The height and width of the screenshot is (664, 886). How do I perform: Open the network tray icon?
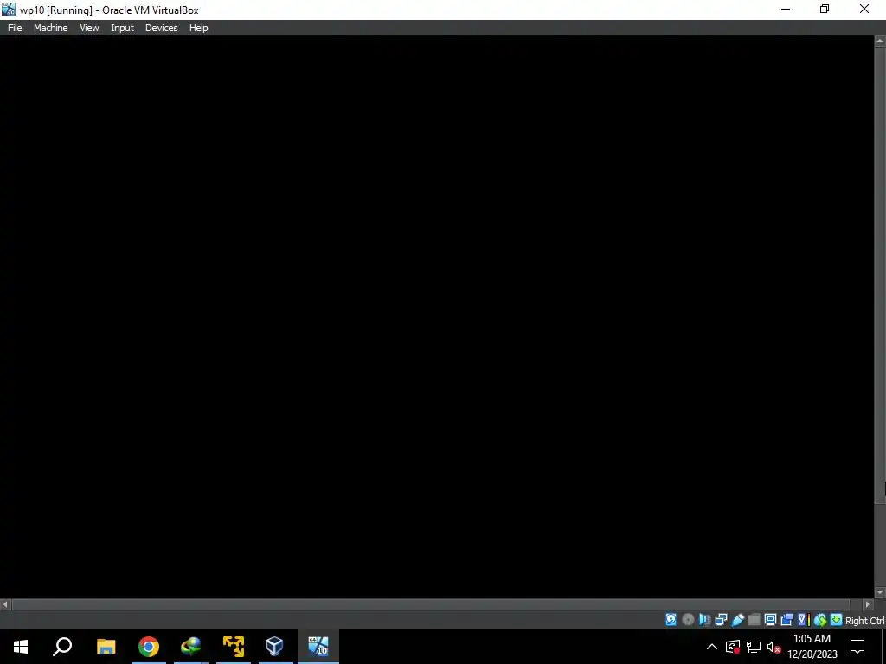pyautogui.click(x=754, y=647)
